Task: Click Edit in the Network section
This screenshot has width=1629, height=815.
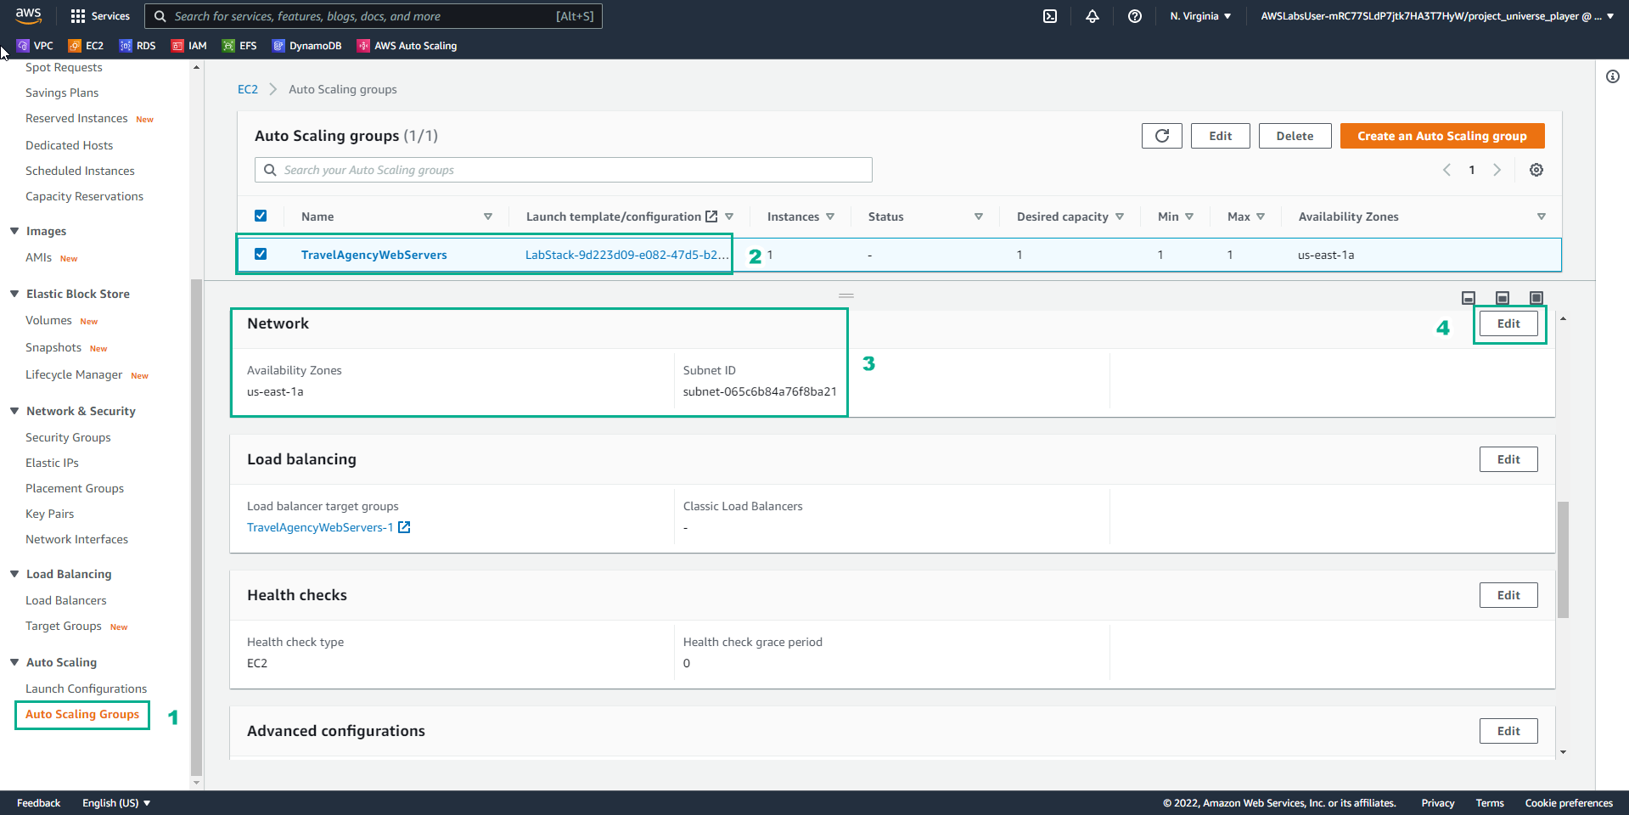Action: [1508, 323]
